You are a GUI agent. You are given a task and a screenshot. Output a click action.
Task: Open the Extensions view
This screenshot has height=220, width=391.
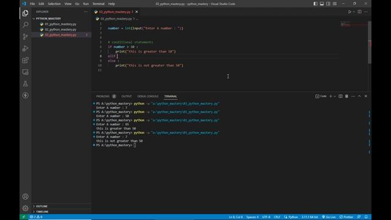click(x=25, y=60)
